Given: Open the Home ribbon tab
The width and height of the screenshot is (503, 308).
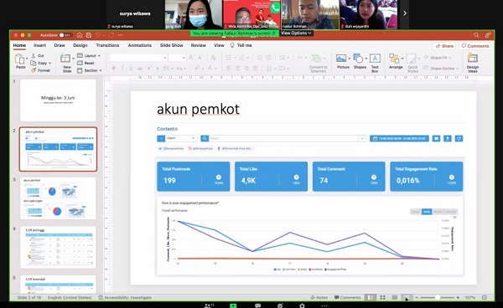Looking at the screenshot, I should click(x=19, y=45).
